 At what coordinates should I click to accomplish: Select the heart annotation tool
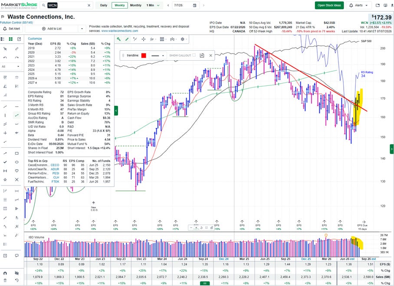pyautogui.click(x=16, y=171)
